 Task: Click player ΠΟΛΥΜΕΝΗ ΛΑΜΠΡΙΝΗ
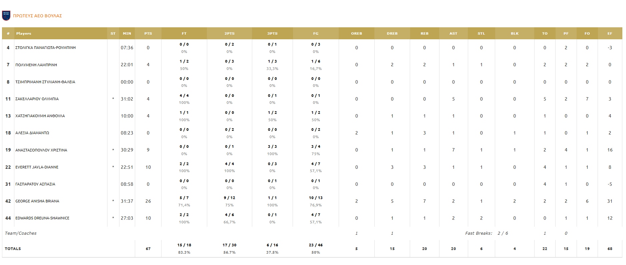36,65
